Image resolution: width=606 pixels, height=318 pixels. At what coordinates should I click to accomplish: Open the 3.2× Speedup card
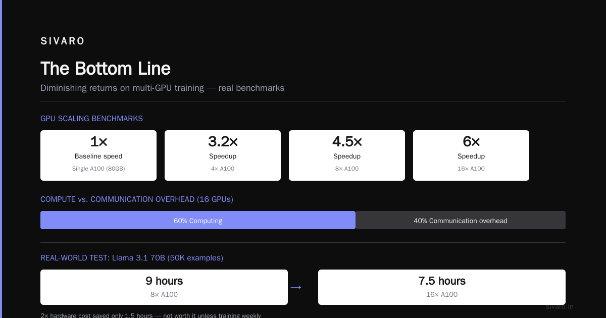pyautogui.click(x=223, y=155)
